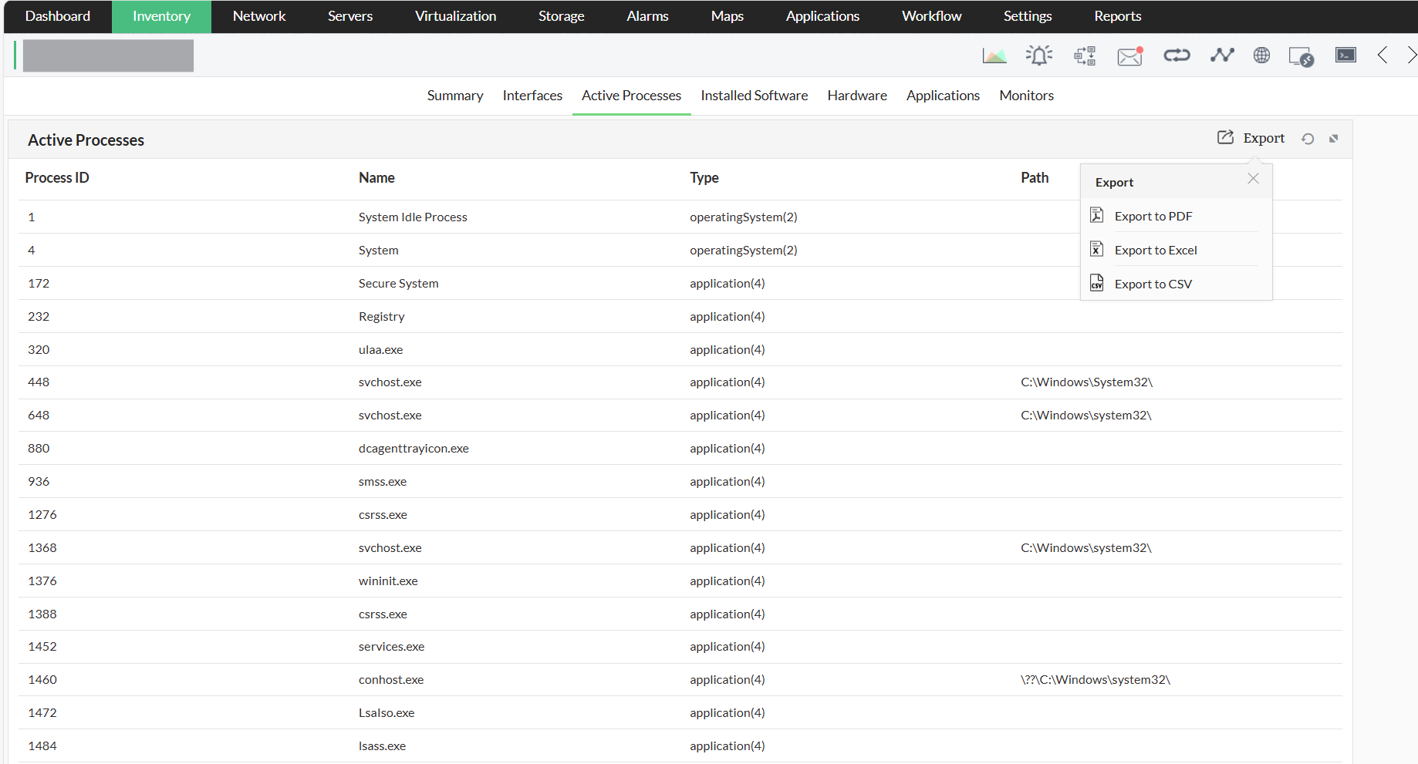Close the Export popup
The width and height of the screenshot is (1418, 764).
1253,179
